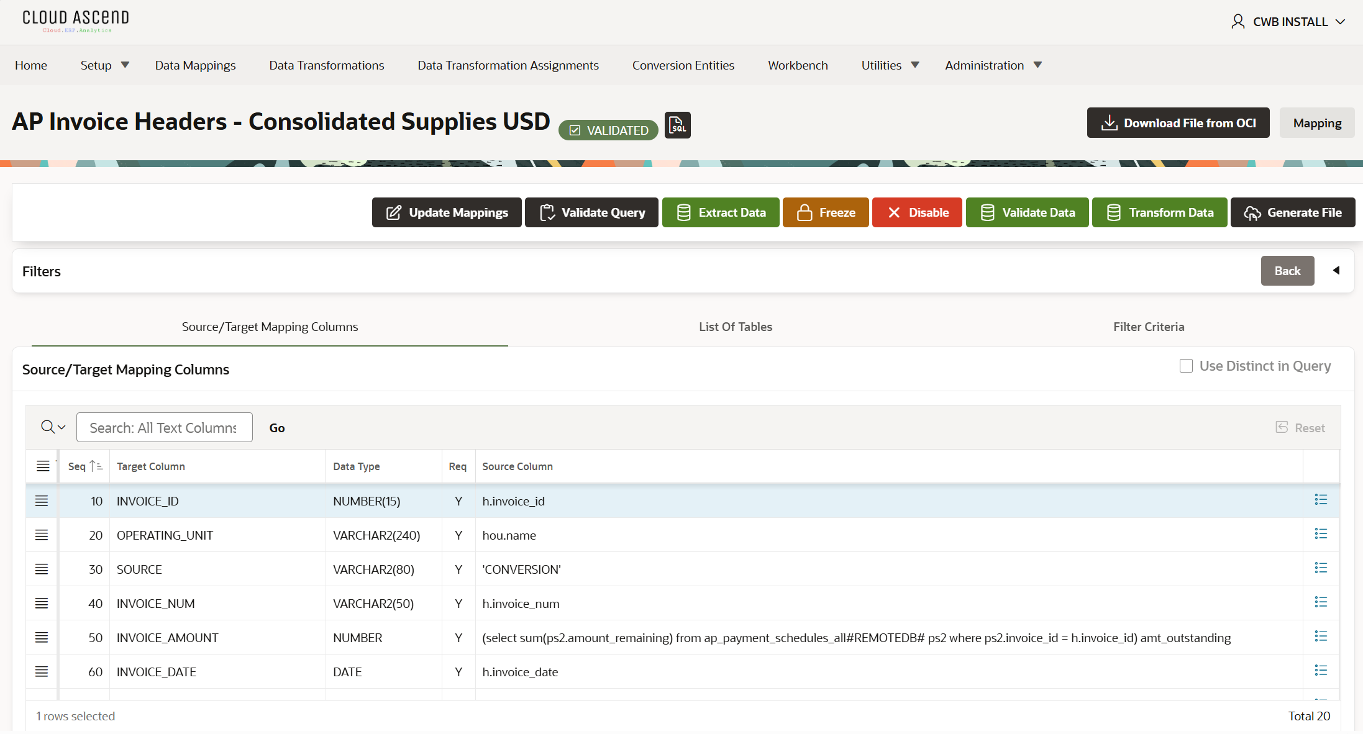Click the Go search button
Viewport: 1363px width, 734px height.
coord(277,428)
